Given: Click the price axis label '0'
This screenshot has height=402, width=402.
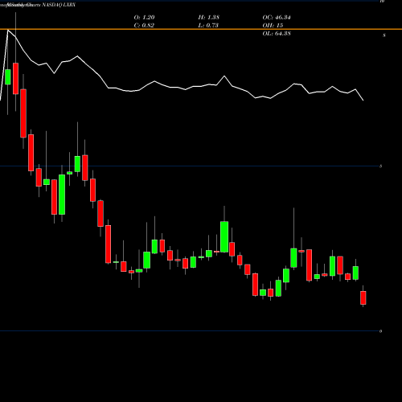Looking at the screenshot, I should click(x=380, y=331).
